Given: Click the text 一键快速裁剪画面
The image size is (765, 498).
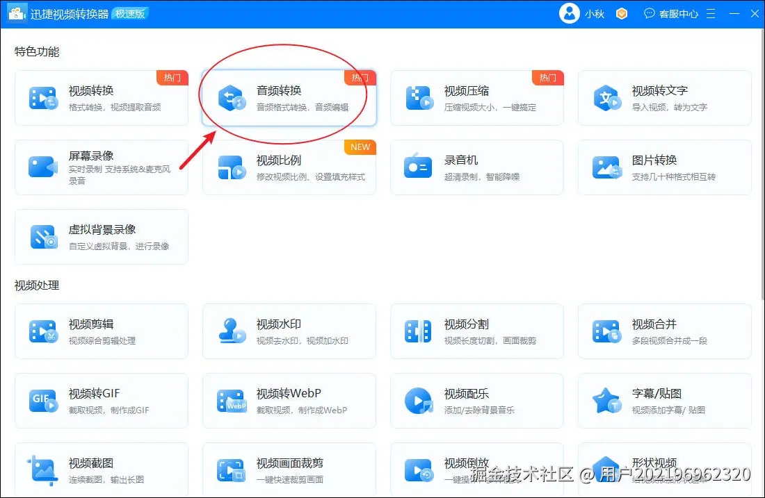Looking at the screenshot, I should 290,480.
